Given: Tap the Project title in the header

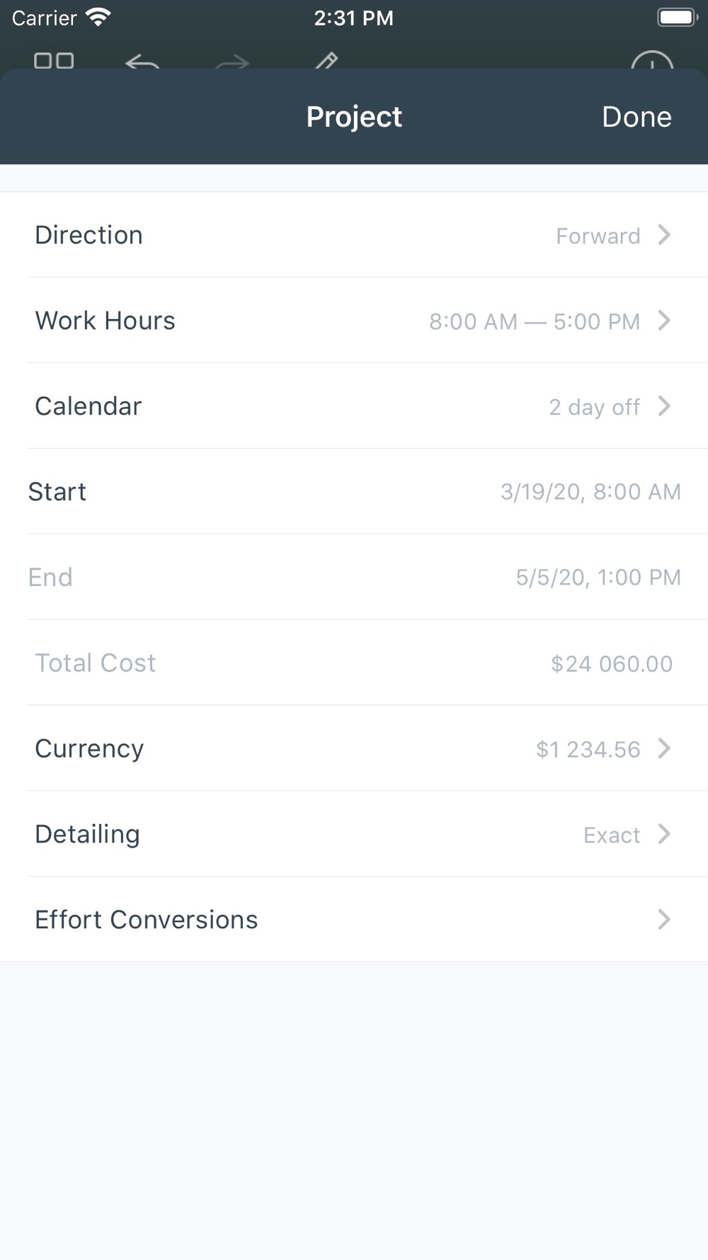Looking at the screenshot, I should click(x=354, y=117).
